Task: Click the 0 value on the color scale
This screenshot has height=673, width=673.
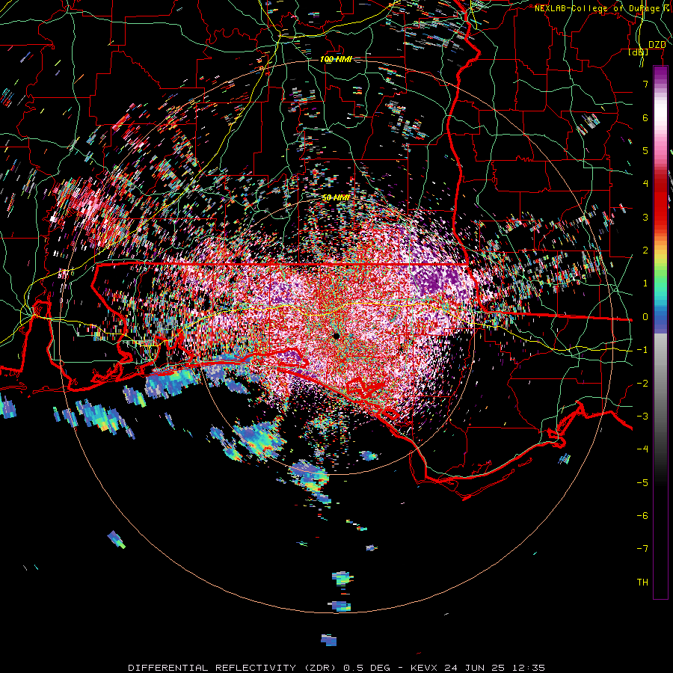Action: click(645, 317)
